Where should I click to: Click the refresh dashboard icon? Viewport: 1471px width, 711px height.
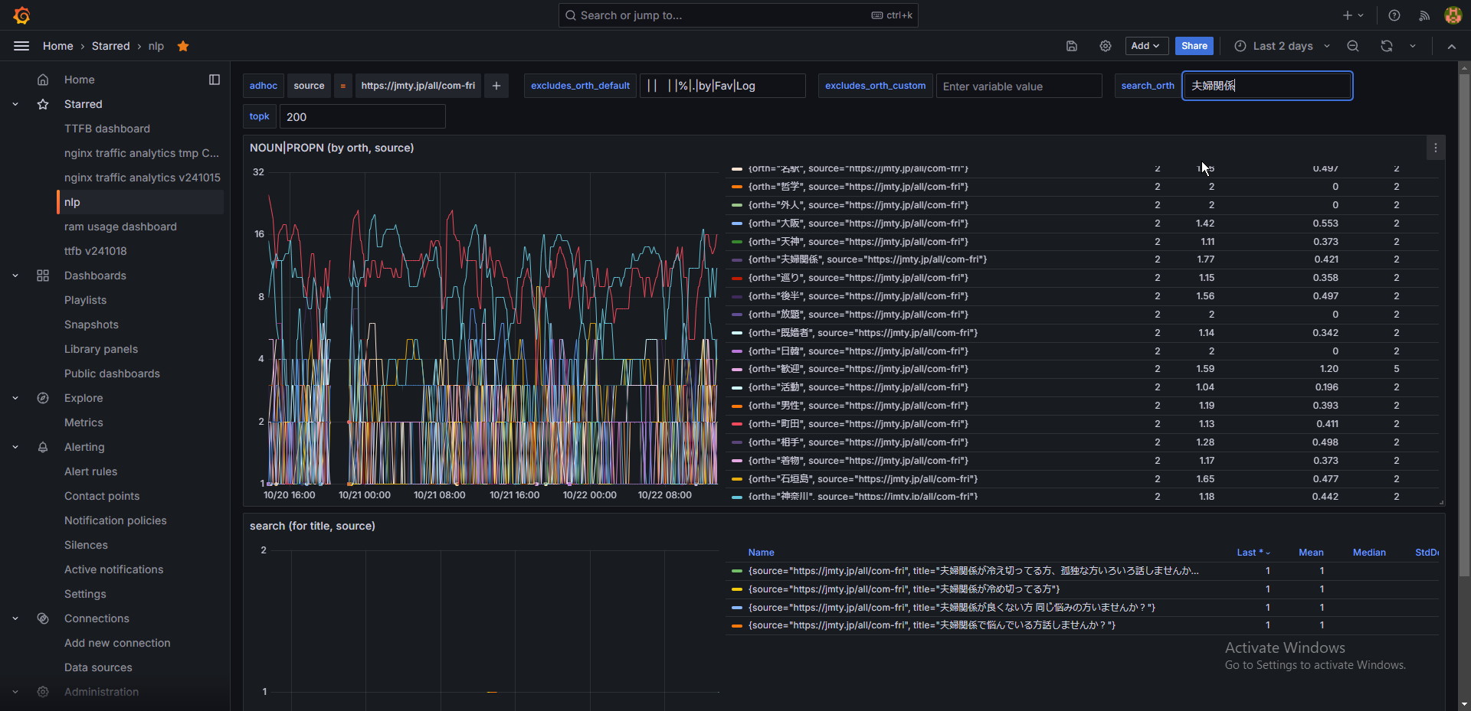(x=1387, y=46)
